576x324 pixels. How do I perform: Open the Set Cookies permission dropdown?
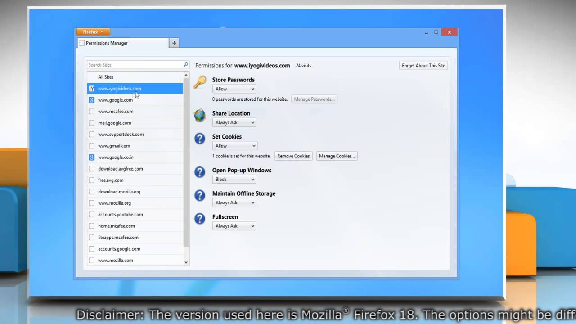[x=234, y=146]
